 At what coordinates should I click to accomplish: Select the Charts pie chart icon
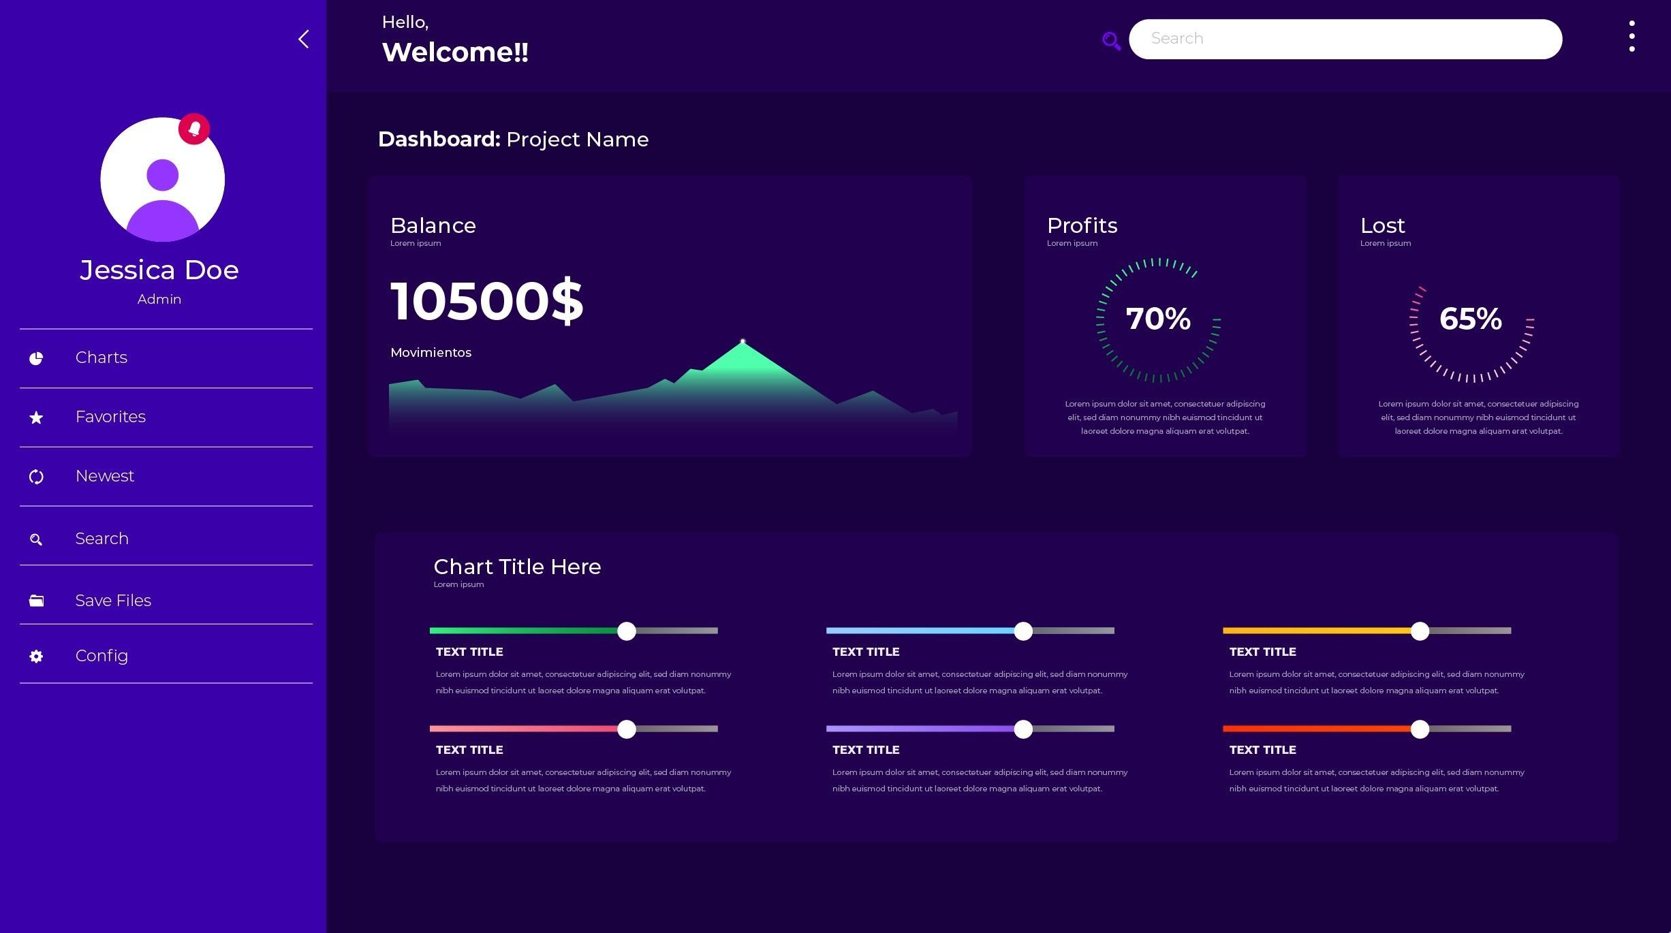[x=35, y=358]
